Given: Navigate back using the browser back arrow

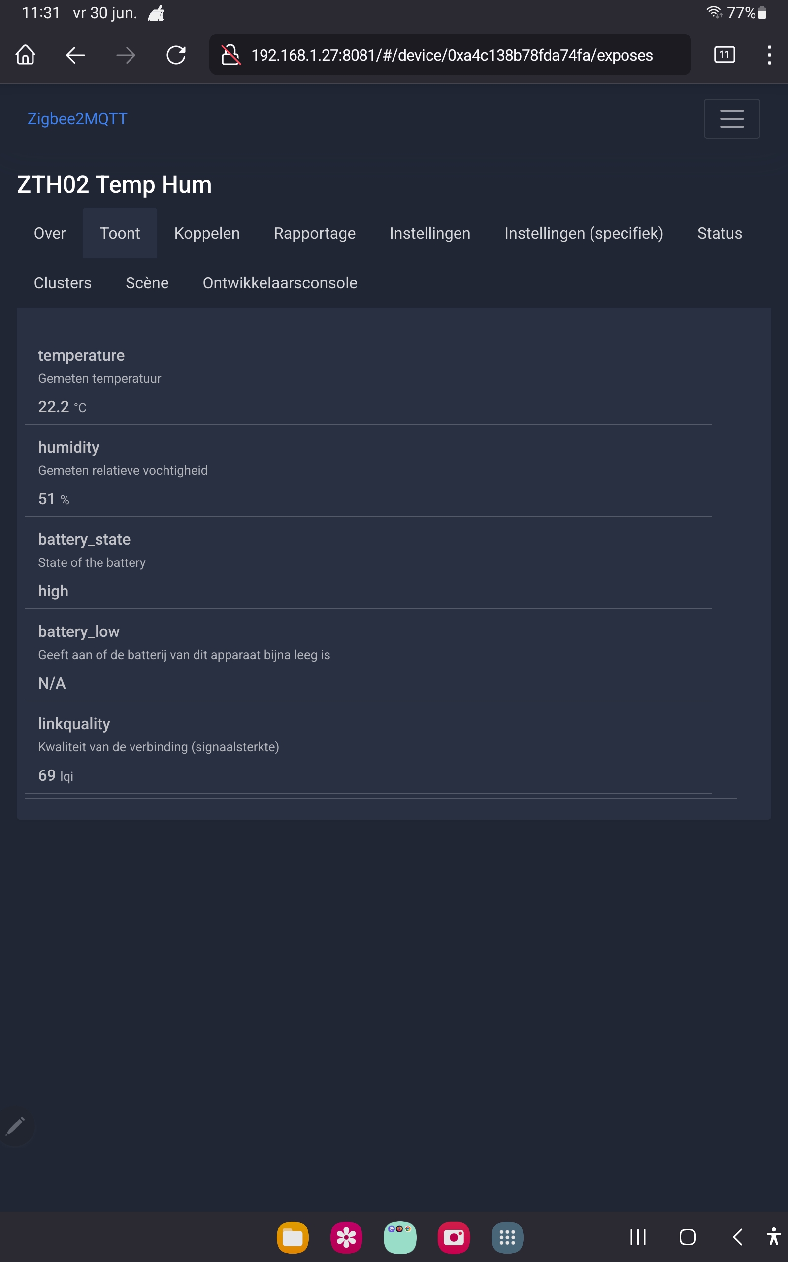Looking at the screenshot, I should 74,55.
